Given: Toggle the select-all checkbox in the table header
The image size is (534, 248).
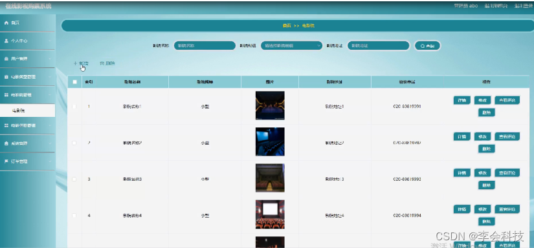Looking at the screenshot, I should click(x=74, y=82).
